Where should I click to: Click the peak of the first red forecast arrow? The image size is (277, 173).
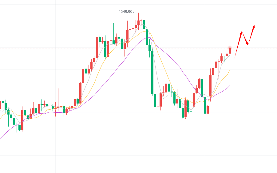(242, 32)
